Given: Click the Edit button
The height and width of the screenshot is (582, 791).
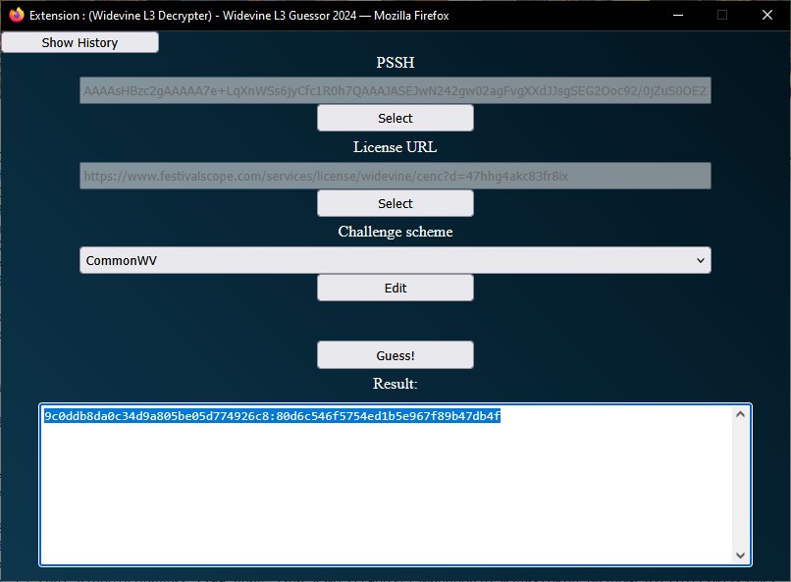Looking at the screenshot, I should [x=395, y=288].
